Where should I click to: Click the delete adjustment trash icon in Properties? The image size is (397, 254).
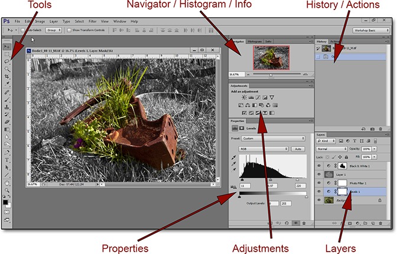point(304,223)
